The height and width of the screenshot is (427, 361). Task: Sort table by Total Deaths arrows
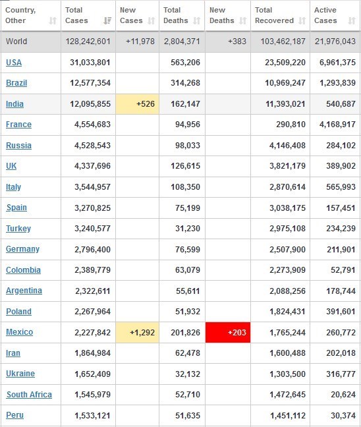pos(196,20)
